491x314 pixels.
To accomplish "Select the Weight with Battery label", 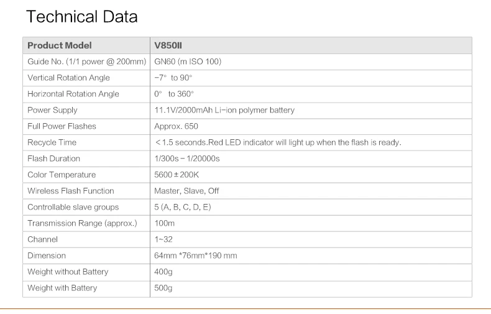I will coord(62,288).
